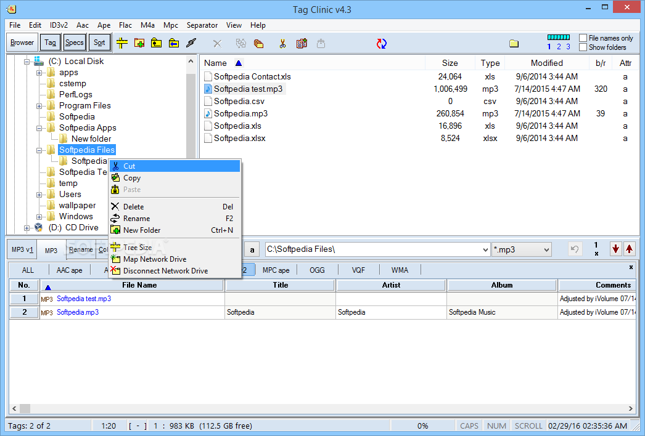645x436 pixels.
Task: Choose New Folder in the context menu
Action: coord(175,230)
